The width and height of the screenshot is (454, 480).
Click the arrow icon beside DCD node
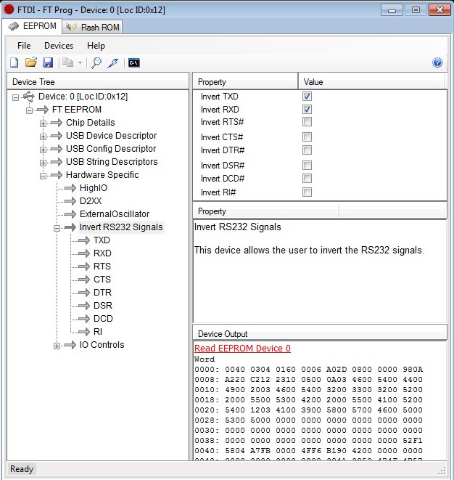[x=84, y=318]
